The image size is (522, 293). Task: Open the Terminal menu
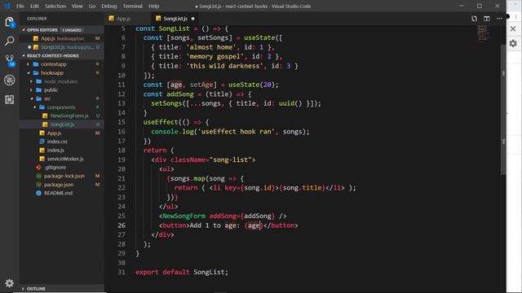(132, 6)
